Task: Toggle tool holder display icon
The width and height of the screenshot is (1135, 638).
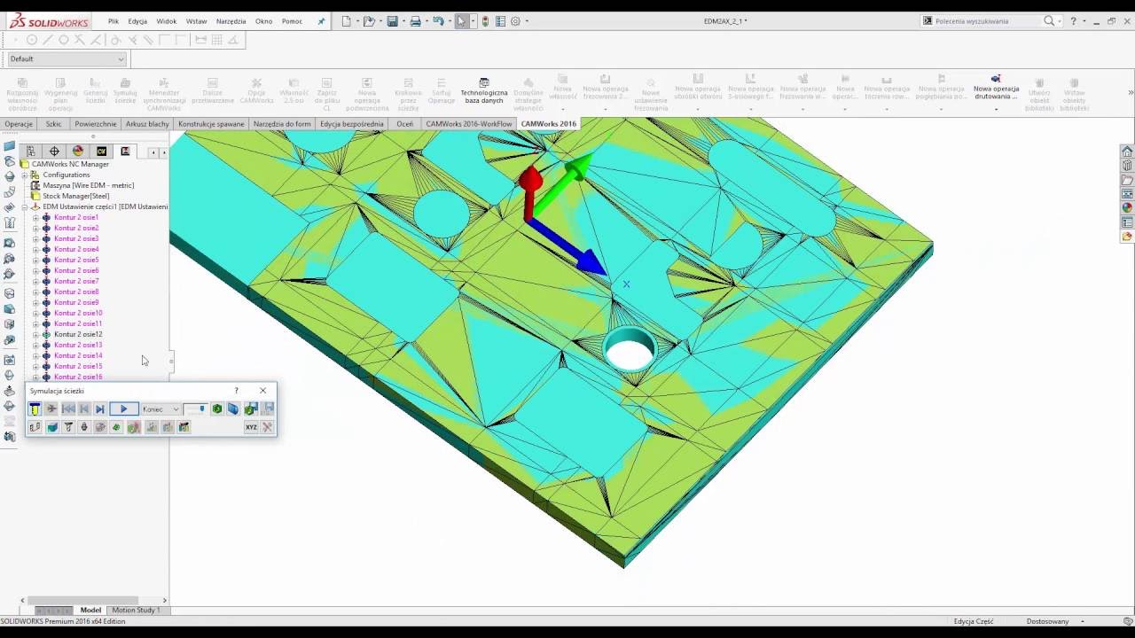Action: (x=84, y=427)
